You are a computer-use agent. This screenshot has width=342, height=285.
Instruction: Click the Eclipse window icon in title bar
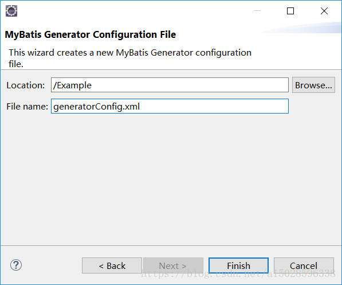point(11,11)
